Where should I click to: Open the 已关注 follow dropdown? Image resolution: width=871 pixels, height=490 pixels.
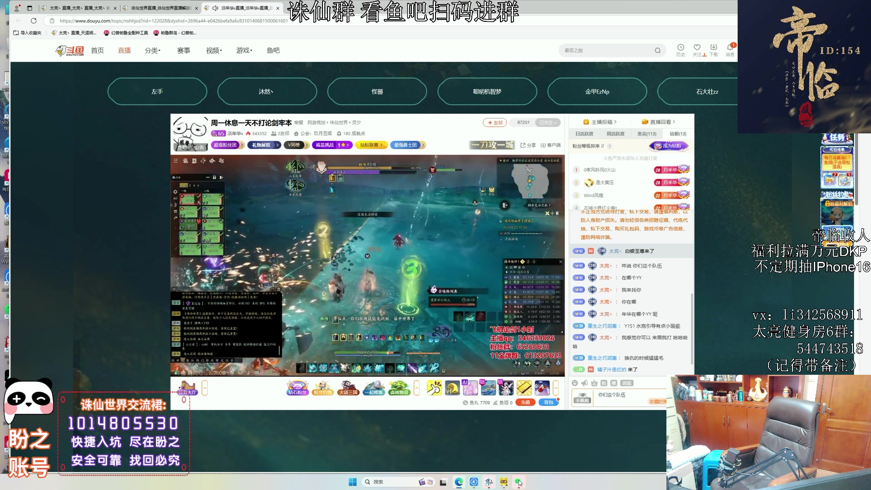point(548,122)
